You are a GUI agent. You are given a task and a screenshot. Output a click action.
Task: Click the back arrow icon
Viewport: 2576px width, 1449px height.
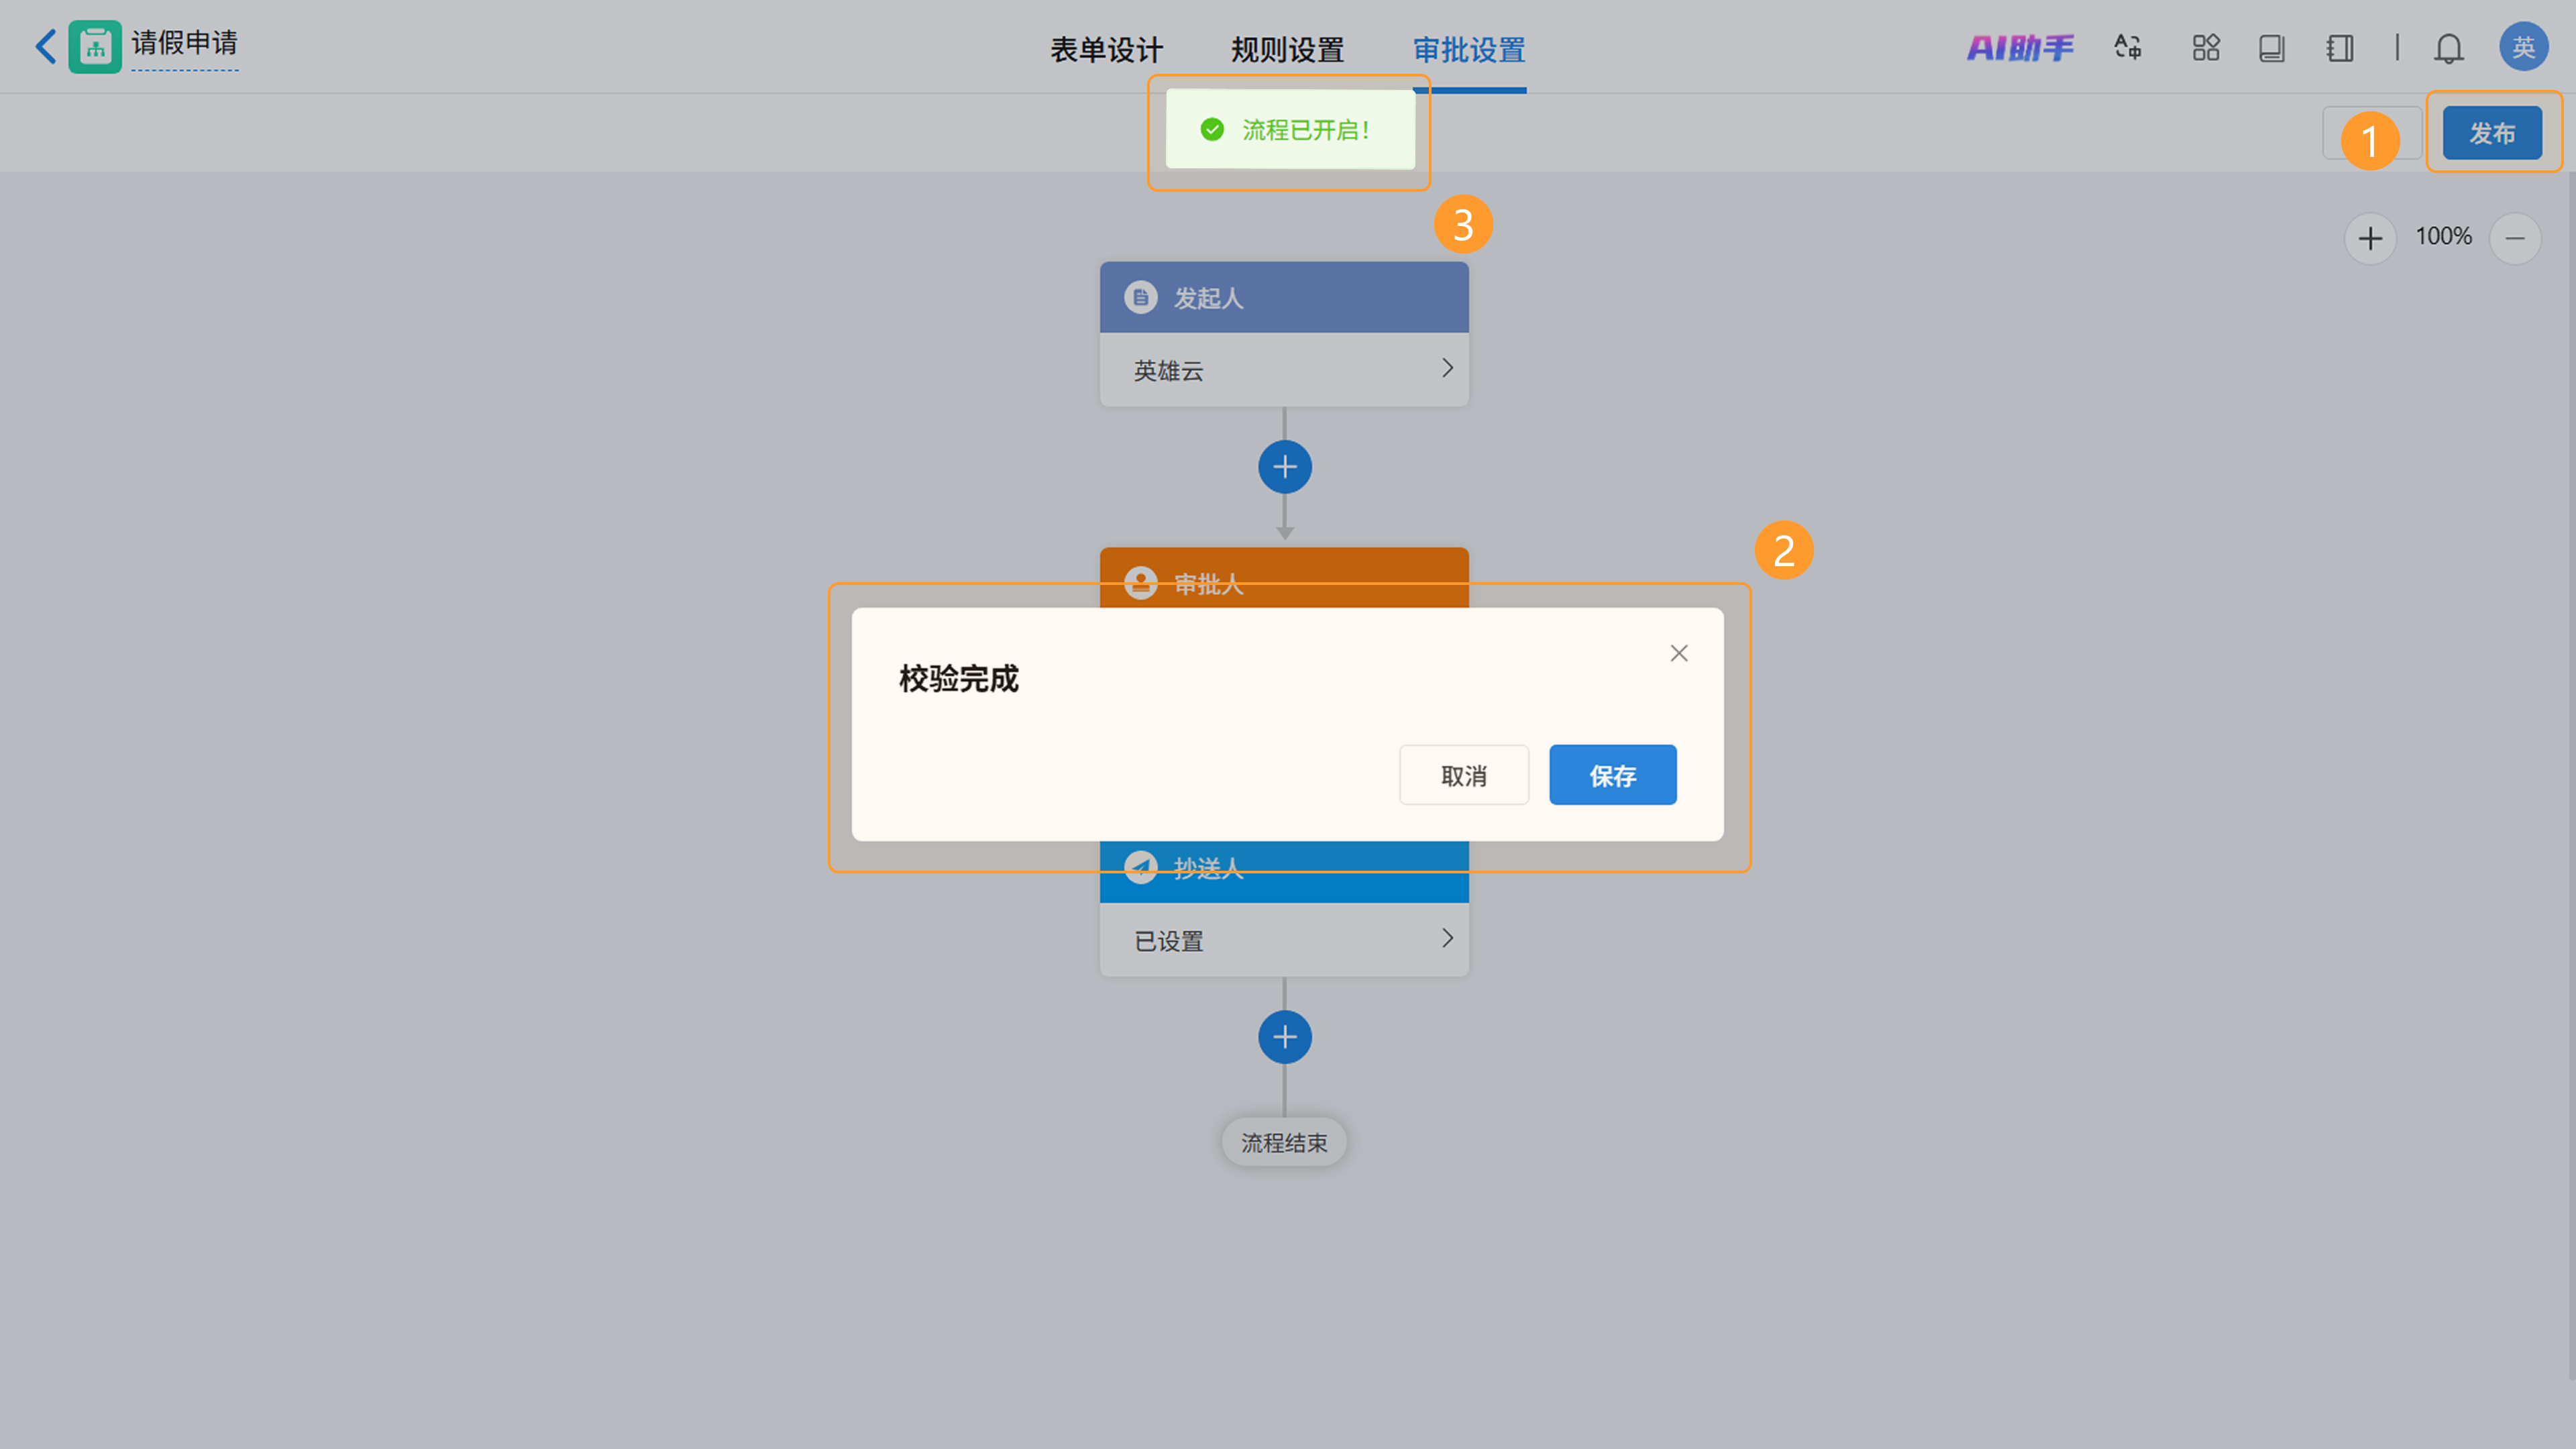coord(45,46)
